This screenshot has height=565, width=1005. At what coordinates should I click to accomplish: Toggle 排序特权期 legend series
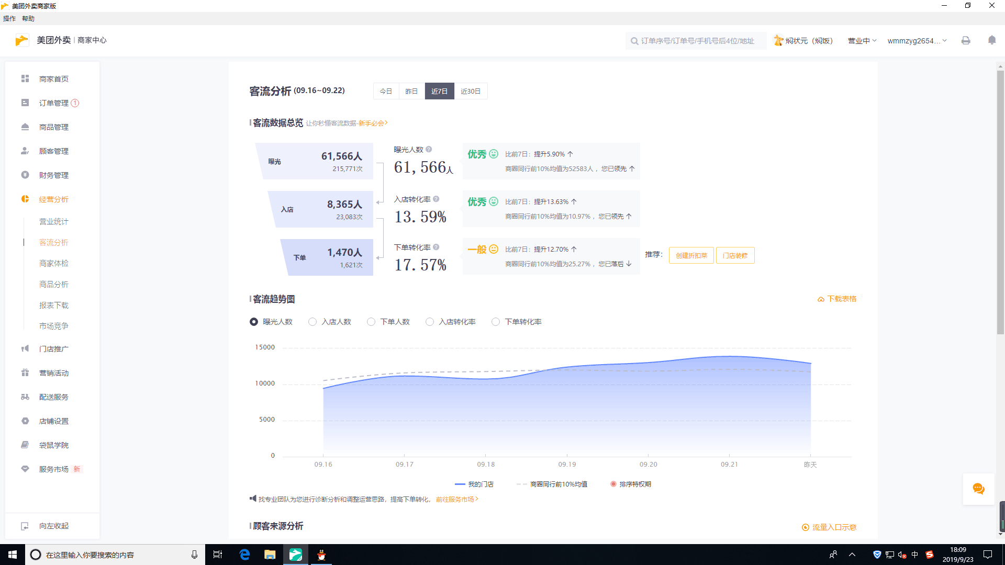click(631, 484)
